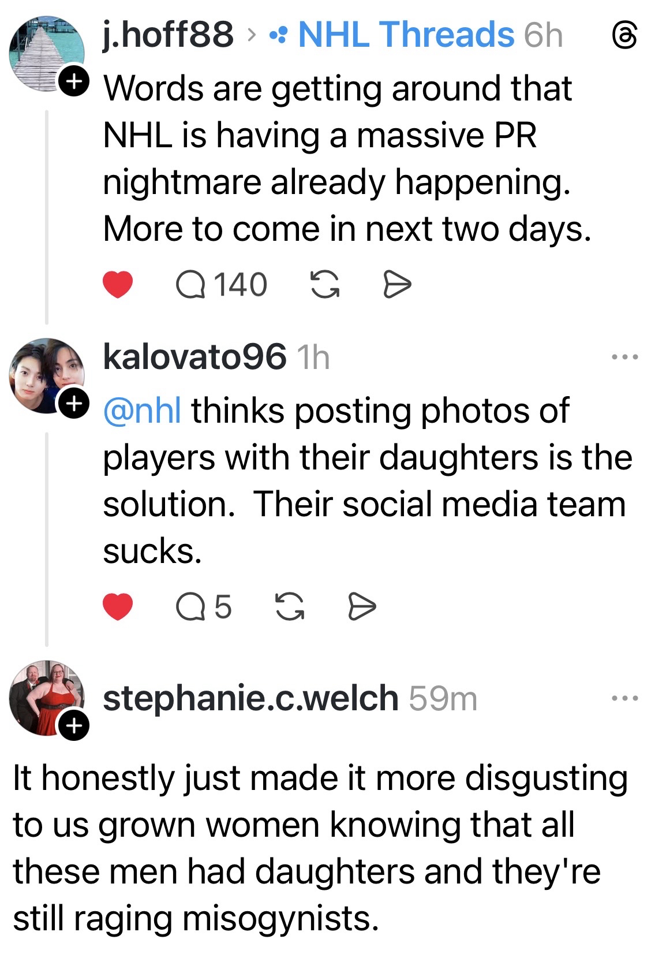Open the NHL Threads community
Screen dimensions: 666x958
[x=405, y=35]
